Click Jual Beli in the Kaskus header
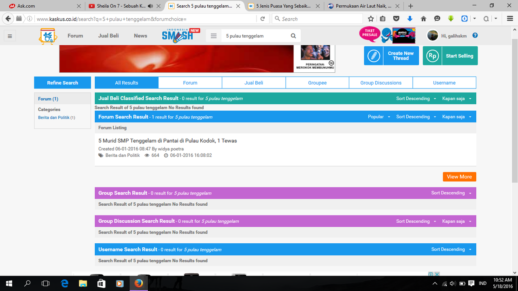 pyautogui.click(x=108, y=36)
